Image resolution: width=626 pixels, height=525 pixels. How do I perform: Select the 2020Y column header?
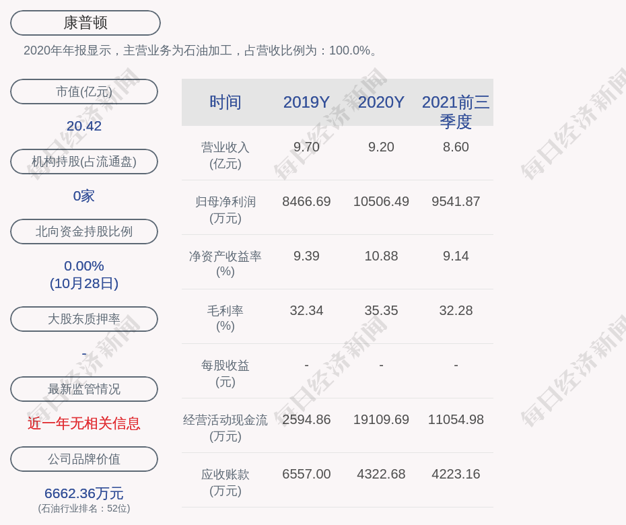[381, 102]
